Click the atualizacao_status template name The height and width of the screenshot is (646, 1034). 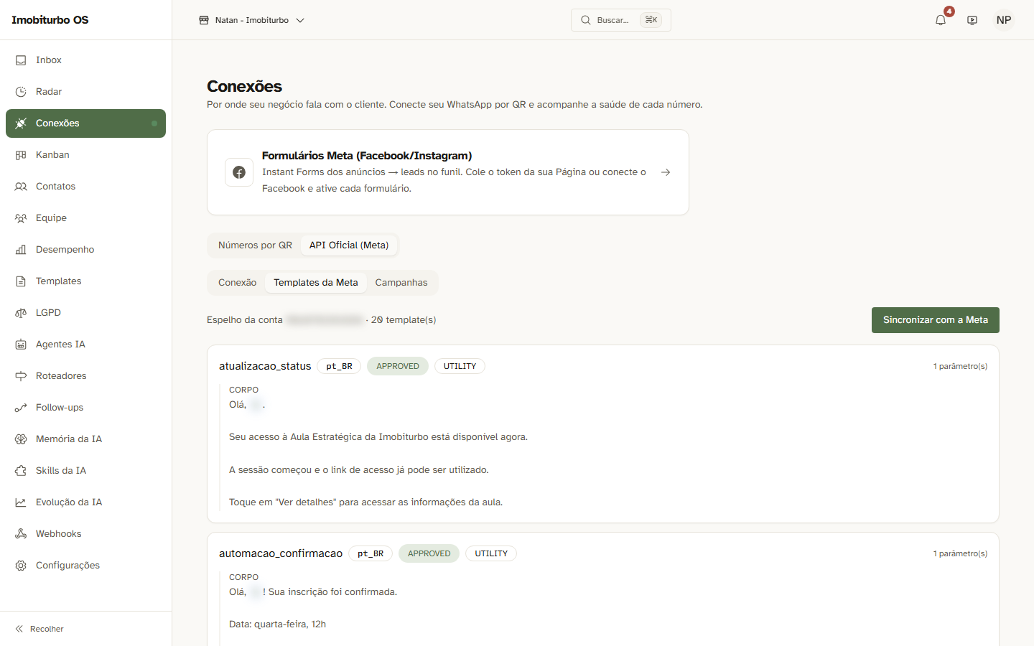pos(265,366)
